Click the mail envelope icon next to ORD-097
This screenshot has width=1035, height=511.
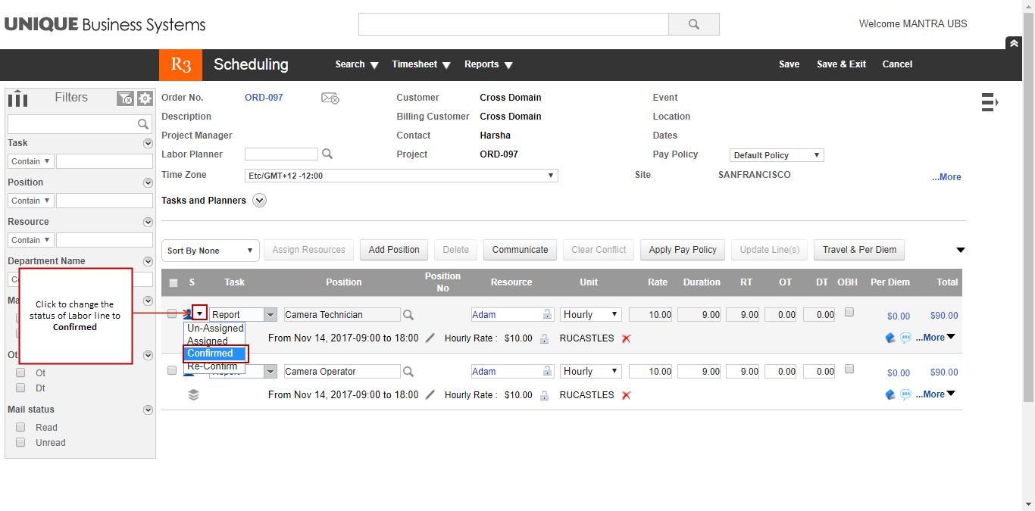point(329,98)
